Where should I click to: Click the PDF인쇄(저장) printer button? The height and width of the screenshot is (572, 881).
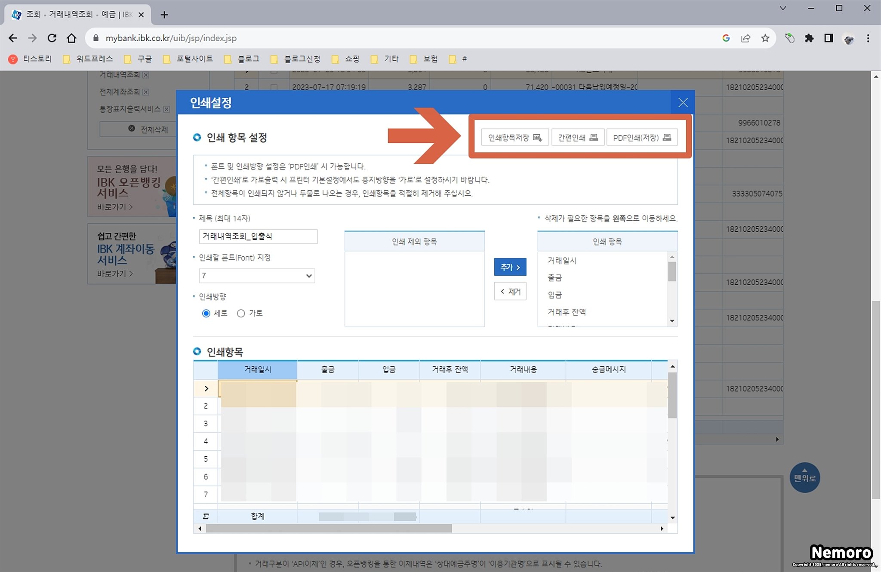point(642,138)
